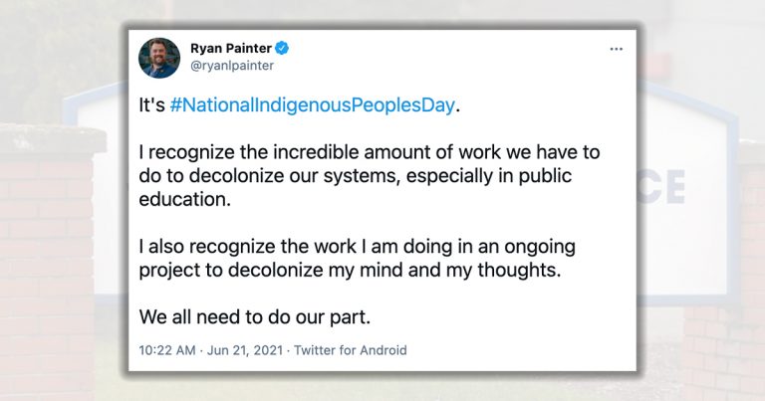Click the 10:22 AM timestamp

click(171, 350)
